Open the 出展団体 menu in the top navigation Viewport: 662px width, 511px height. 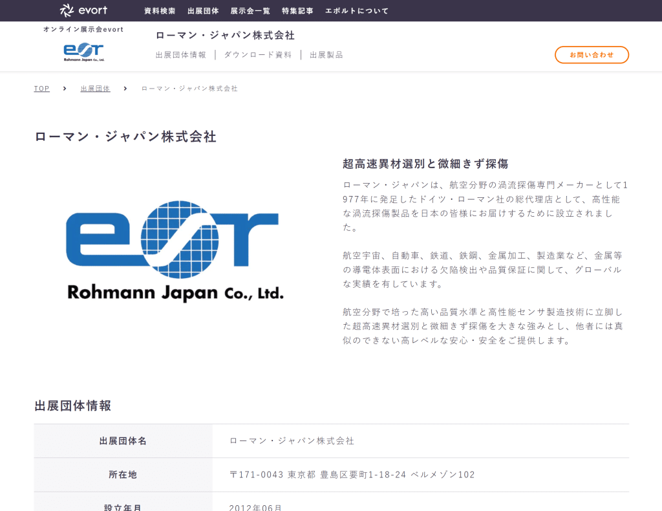click(x=203, y=11)
